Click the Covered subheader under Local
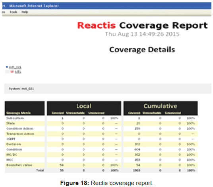Image resolution: width=213 pixels, height=187 pixels. [58, 113]
